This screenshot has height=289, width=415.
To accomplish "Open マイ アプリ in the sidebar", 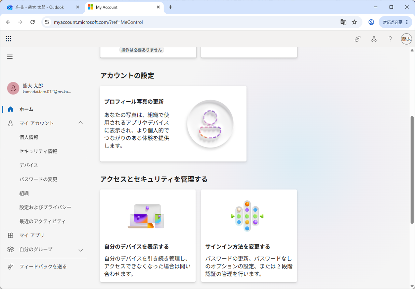I will (32, 235).
